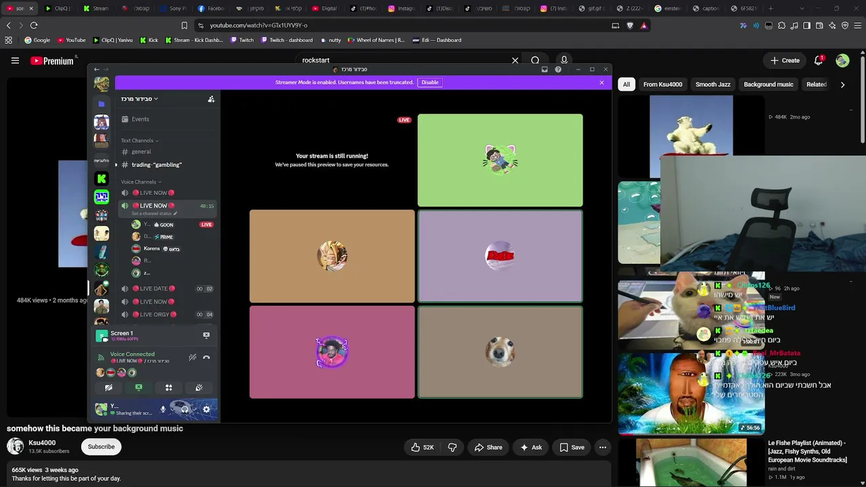Viewport: 866px width, 487px height.
Task: Show more filter chips with the arrow
Action: pos(842,85)
